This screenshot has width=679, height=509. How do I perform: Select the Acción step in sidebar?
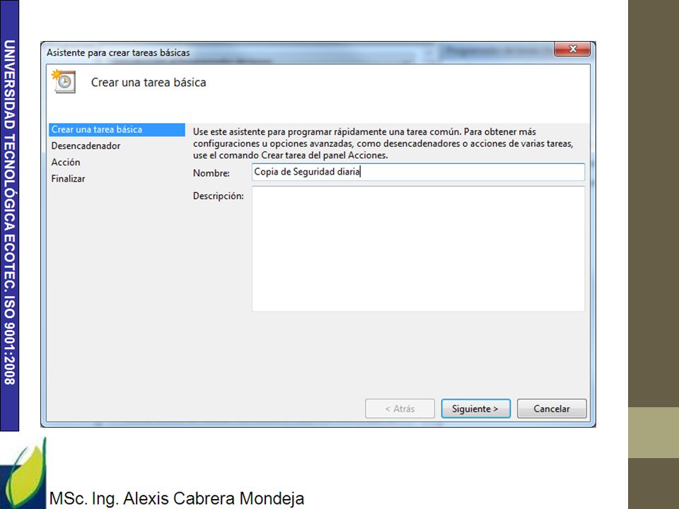click(x=66, y=163)
